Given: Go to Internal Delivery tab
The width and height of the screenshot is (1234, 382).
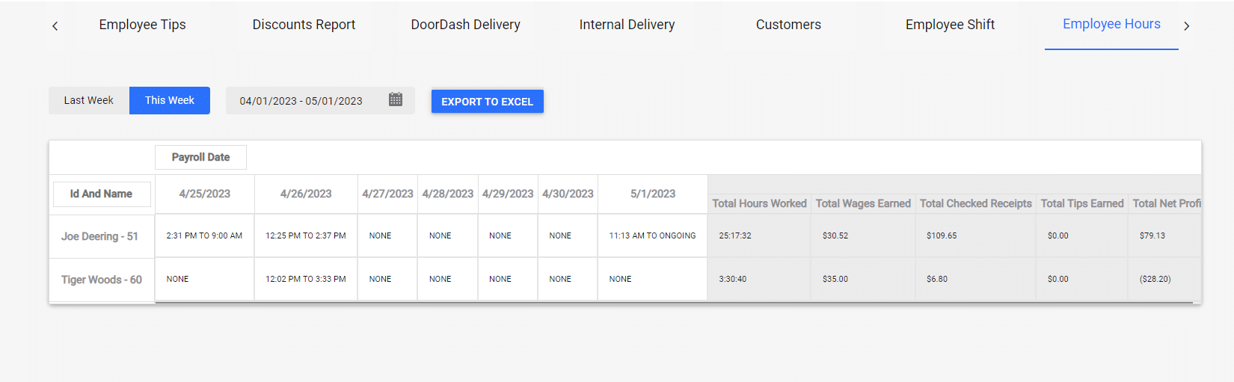Looking at the screenshot, I should tap(627, 25).
